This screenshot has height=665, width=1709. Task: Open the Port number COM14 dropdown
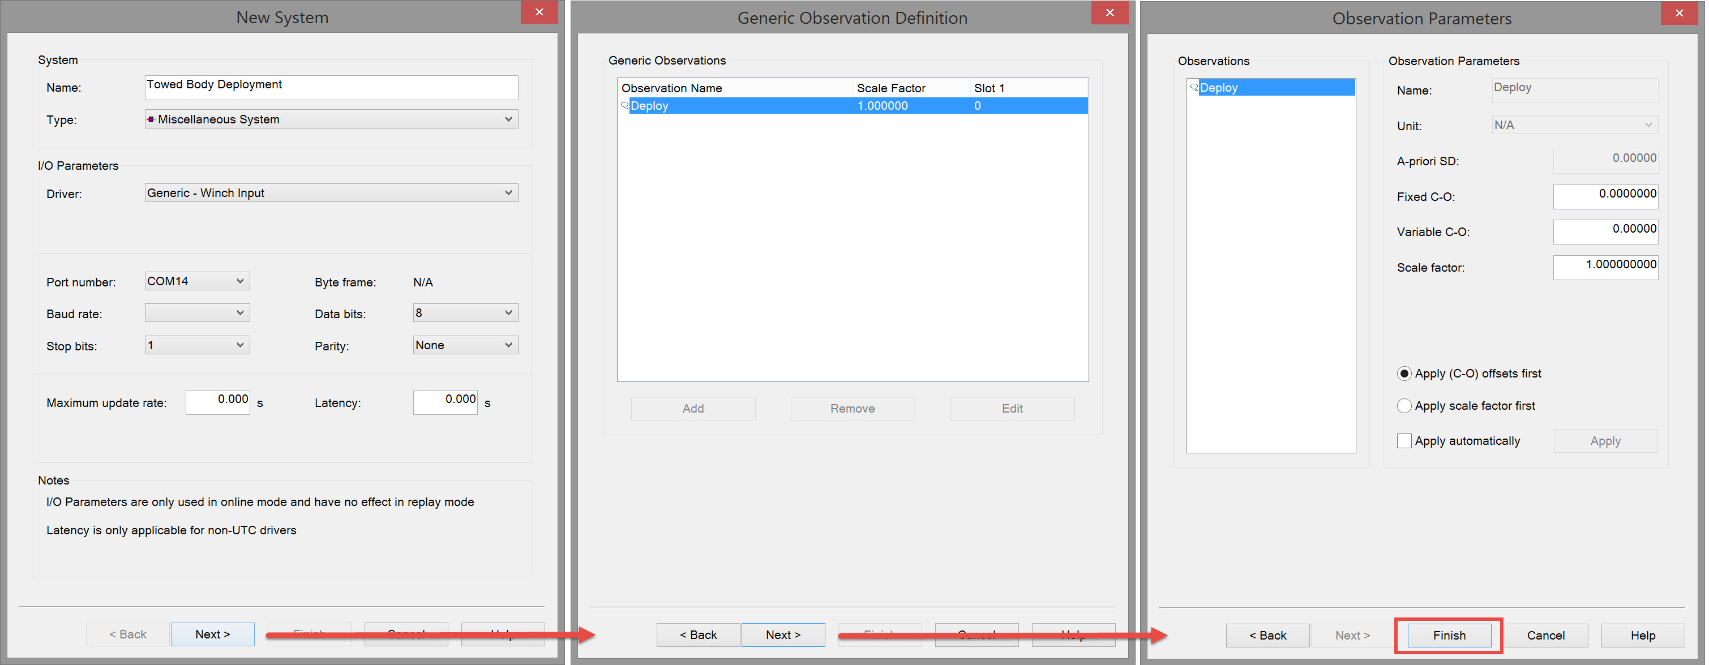click(240, 281)
